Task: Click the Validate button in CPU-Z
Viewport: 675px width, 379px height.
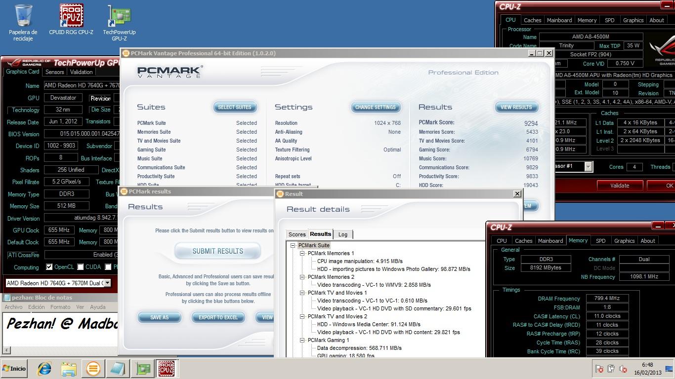Action: click(619, 186)
